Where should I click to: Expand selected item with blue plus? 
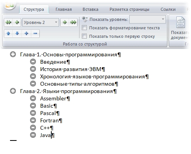tap(26, 34)
